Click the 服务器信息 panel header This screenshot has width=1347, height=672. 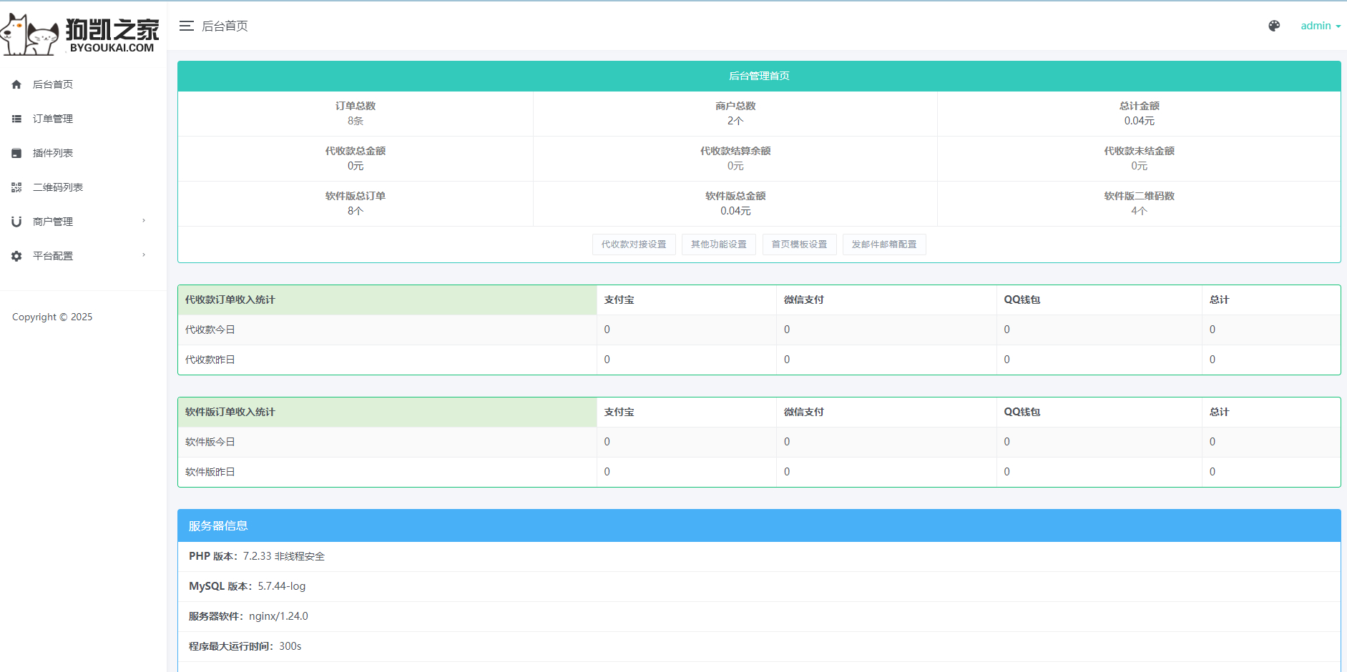click(759, 525)
